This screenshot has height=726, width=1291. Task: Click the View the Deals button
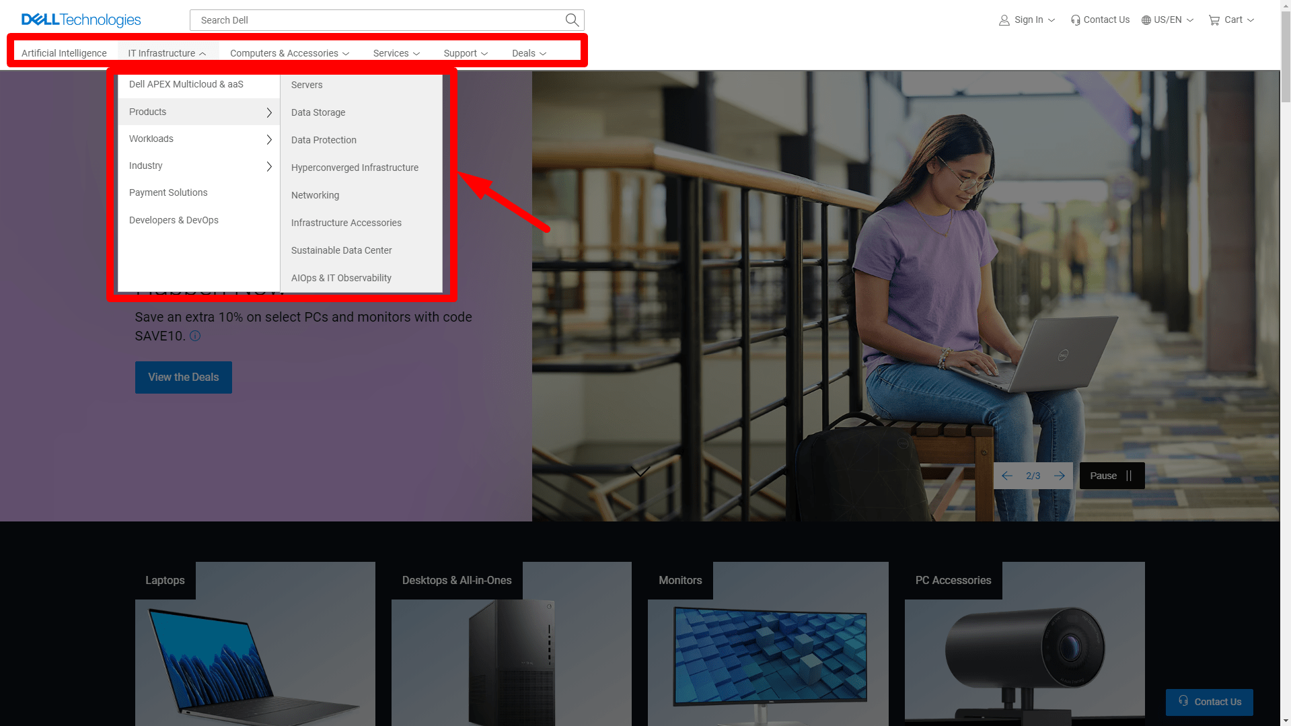184,377
